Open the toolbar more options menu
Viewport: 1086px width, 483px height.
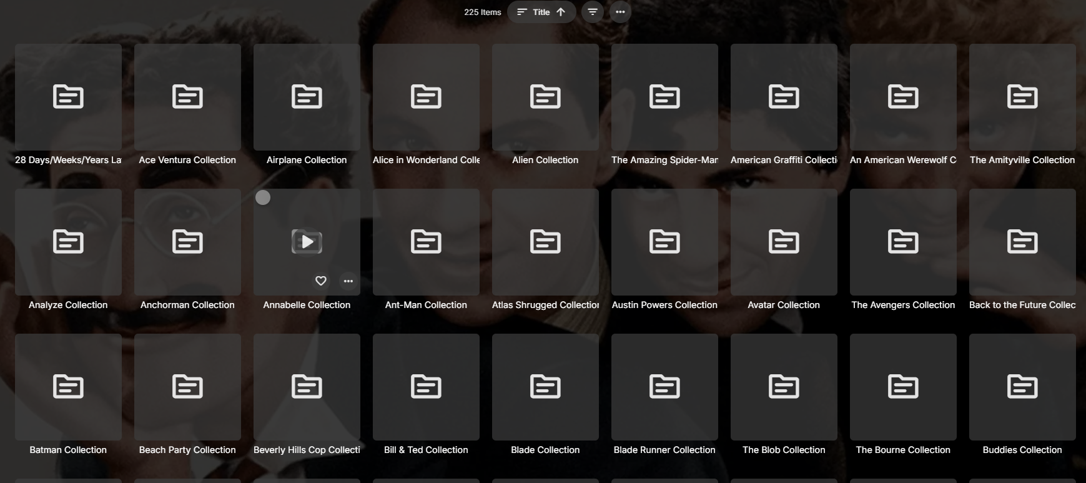tap(620, 12)
